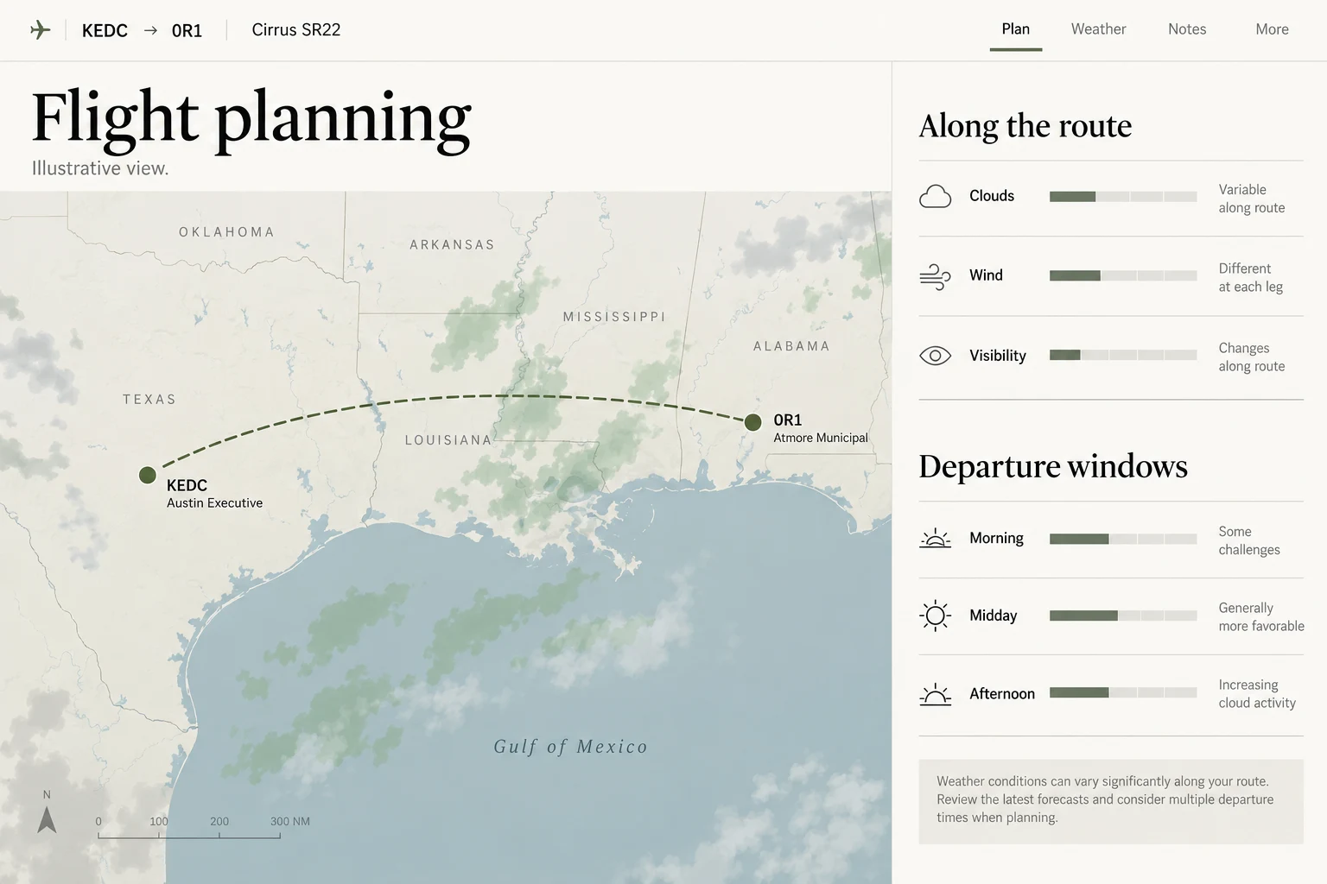The height and width of the screenshot is (884, 1327).
Task: Click the 'Departure windows' heading
Action: (x=1053, y=466)
